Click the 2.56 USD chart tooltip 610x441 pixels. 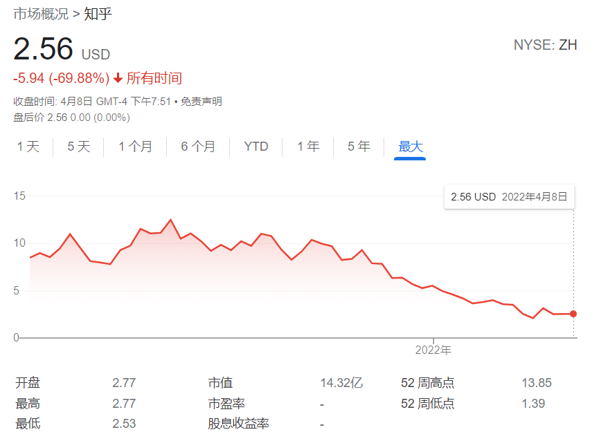tap(509, 197)
